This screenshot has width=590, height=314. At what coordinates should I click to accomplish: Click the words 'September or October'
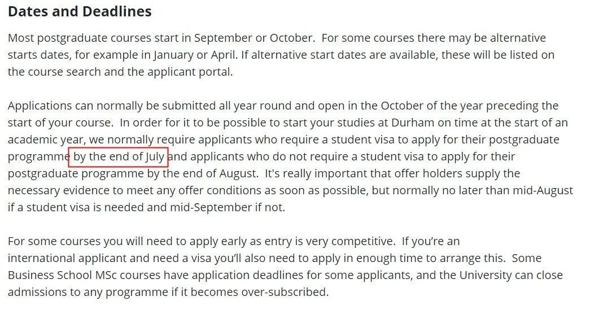coord(254,38)
